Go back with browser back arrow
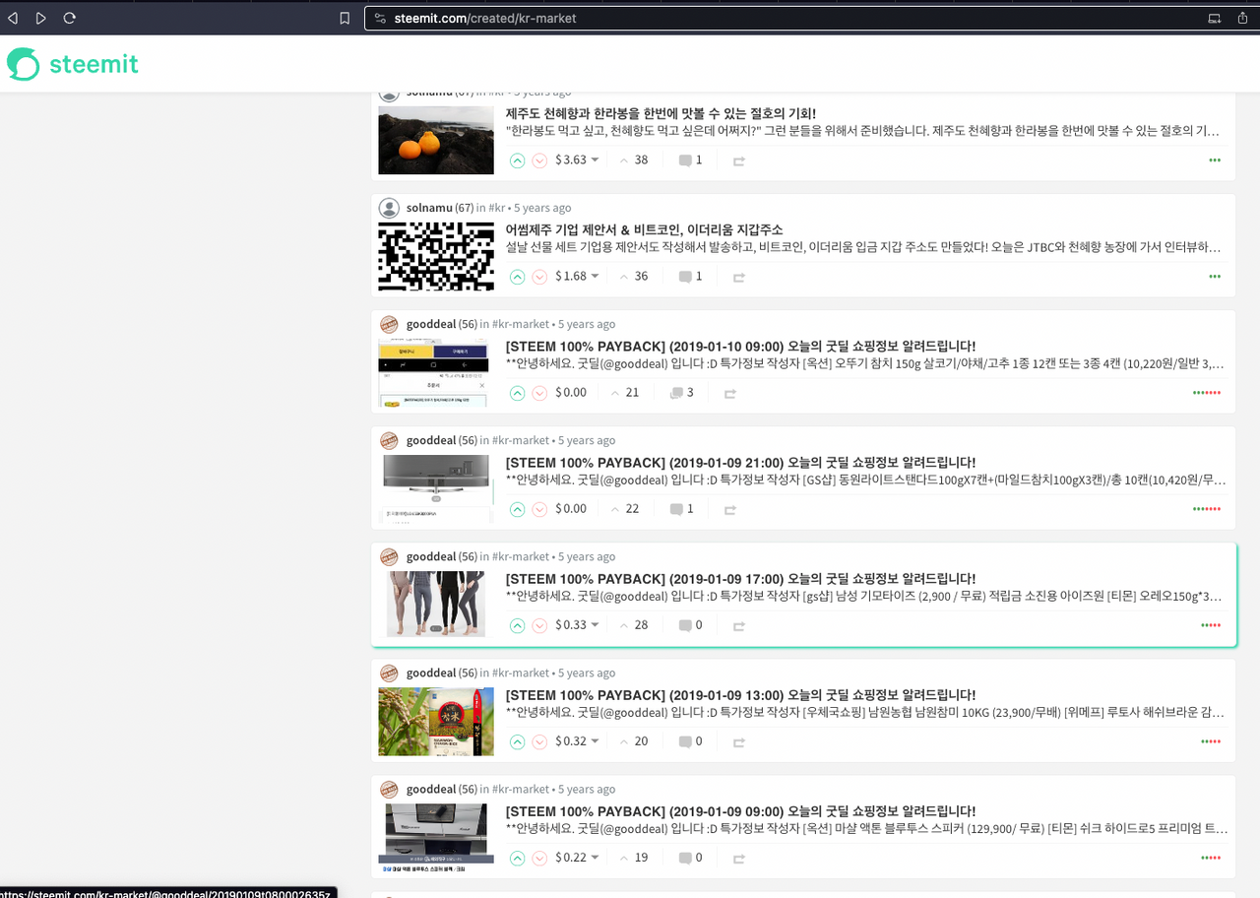The image size is (1260, 898). click(x=13, y=18)
